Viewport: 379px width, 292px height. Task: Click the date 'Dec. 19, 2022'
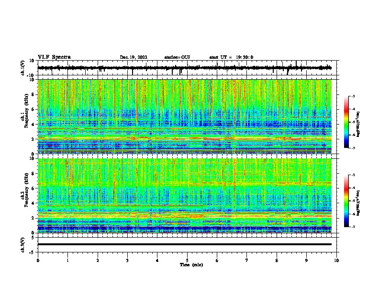click(x=134, y=57)
